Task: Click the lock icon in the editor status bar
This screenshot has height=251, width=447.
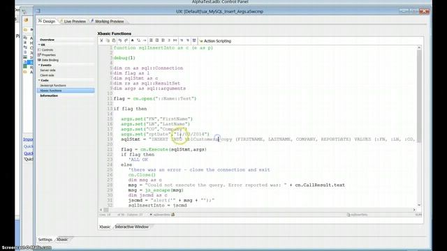Action: point(173,215)
